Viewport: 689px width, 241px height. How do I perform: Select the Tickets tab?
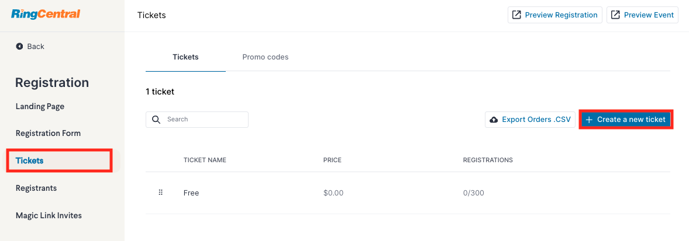click(x=185, y=57)
